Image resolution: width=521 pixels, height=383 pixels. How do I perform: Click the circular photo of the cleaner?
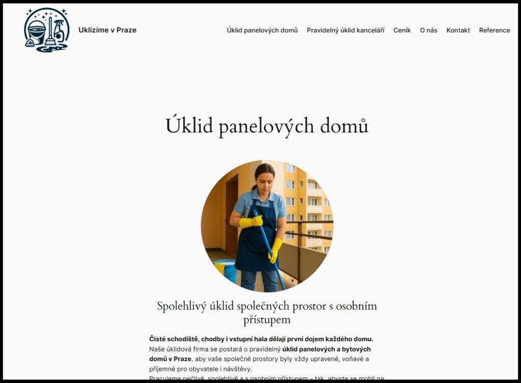point(267,226)
